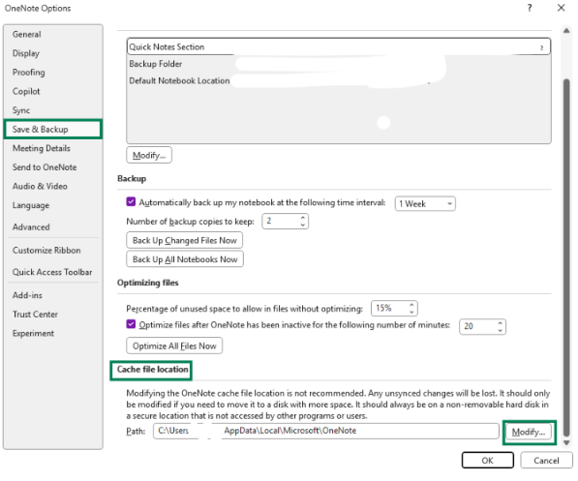The height and width of the screenshot is (481, 578).
Task: Select Send to OneNote category
Action: tap(45, 167)
